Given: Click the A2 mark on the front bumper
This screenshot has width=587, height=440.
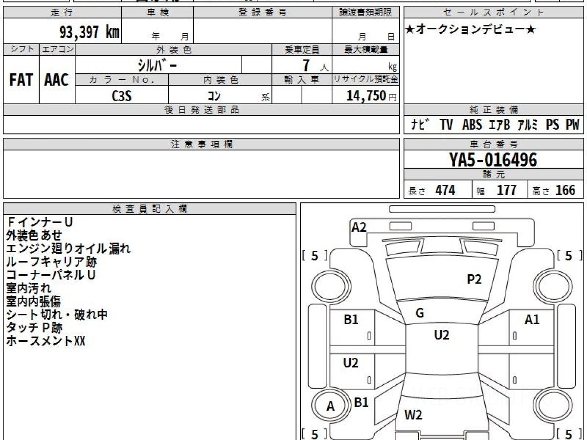Looking at the screenshot, I should (359, 227).
